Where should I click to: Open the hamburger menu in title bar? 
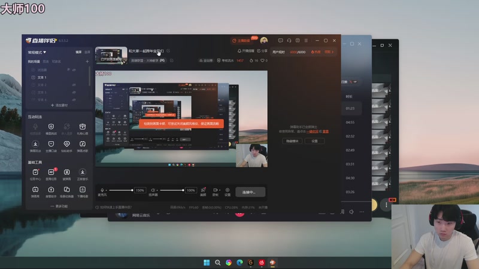point(306,41)
